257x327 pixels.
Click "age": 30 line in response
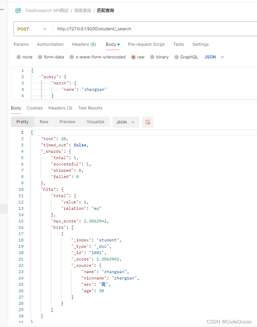click(x=93, y=291)
